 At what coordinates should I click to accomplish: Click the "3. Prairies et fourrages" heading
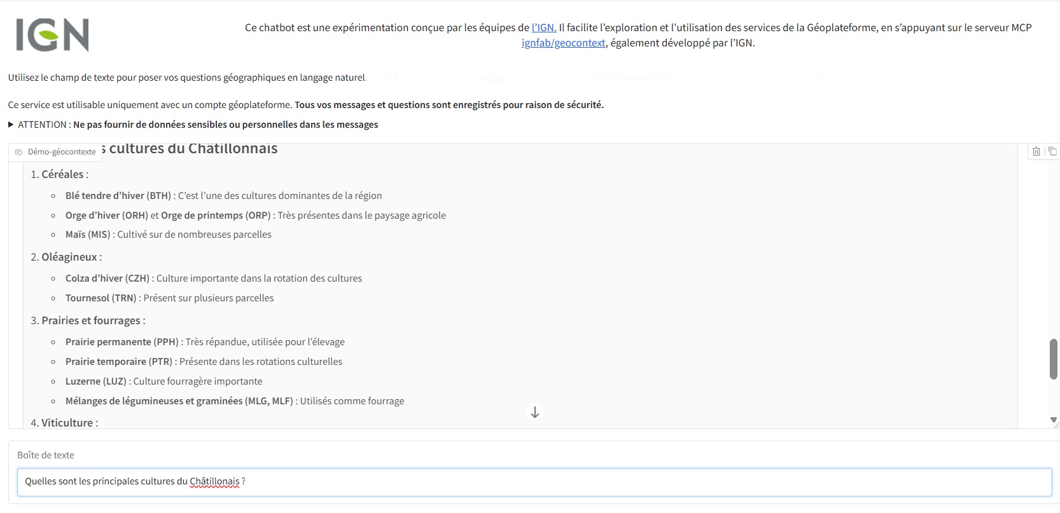coord(88,320)
